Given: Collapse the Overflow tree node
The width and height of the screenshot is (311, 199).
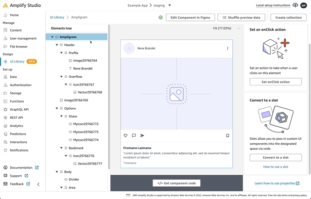Looking at the screenshot, I should [x=61, y=77].
